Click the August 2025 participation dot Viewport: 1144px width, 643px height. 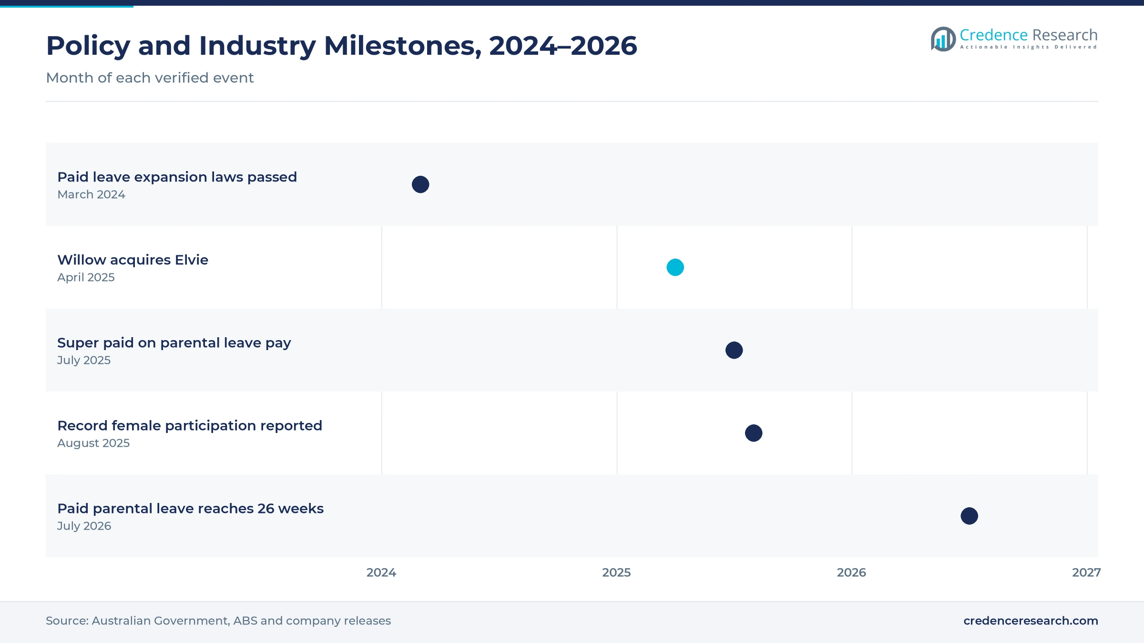point(754,433)
